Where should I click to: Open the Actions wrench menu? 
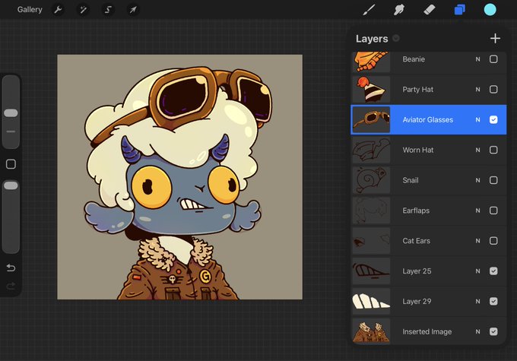[x=58, y=10]
